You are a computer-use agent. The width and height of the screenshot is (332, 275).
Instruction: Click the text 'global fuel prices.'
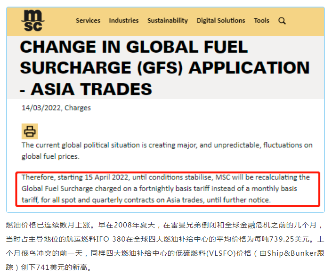point(50,156)
